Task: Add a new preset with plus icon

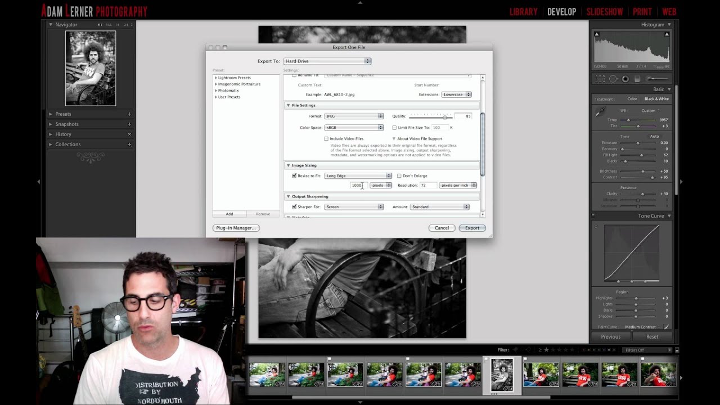Action: 129,114
